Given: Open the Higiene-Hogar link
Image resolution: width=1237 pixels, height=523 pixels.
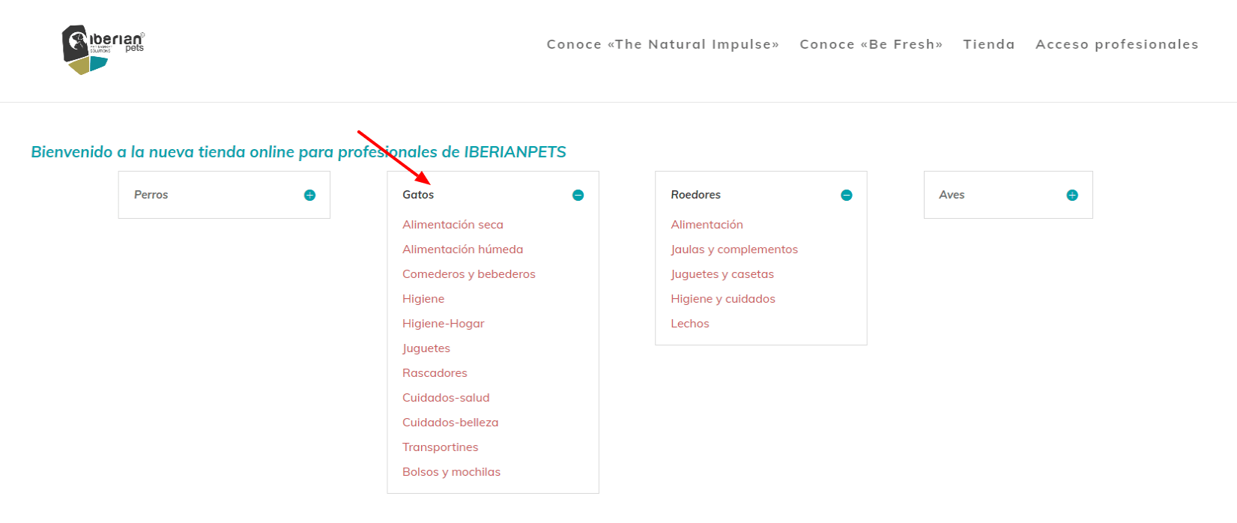Looking at the screenshot, I should 444,324.
